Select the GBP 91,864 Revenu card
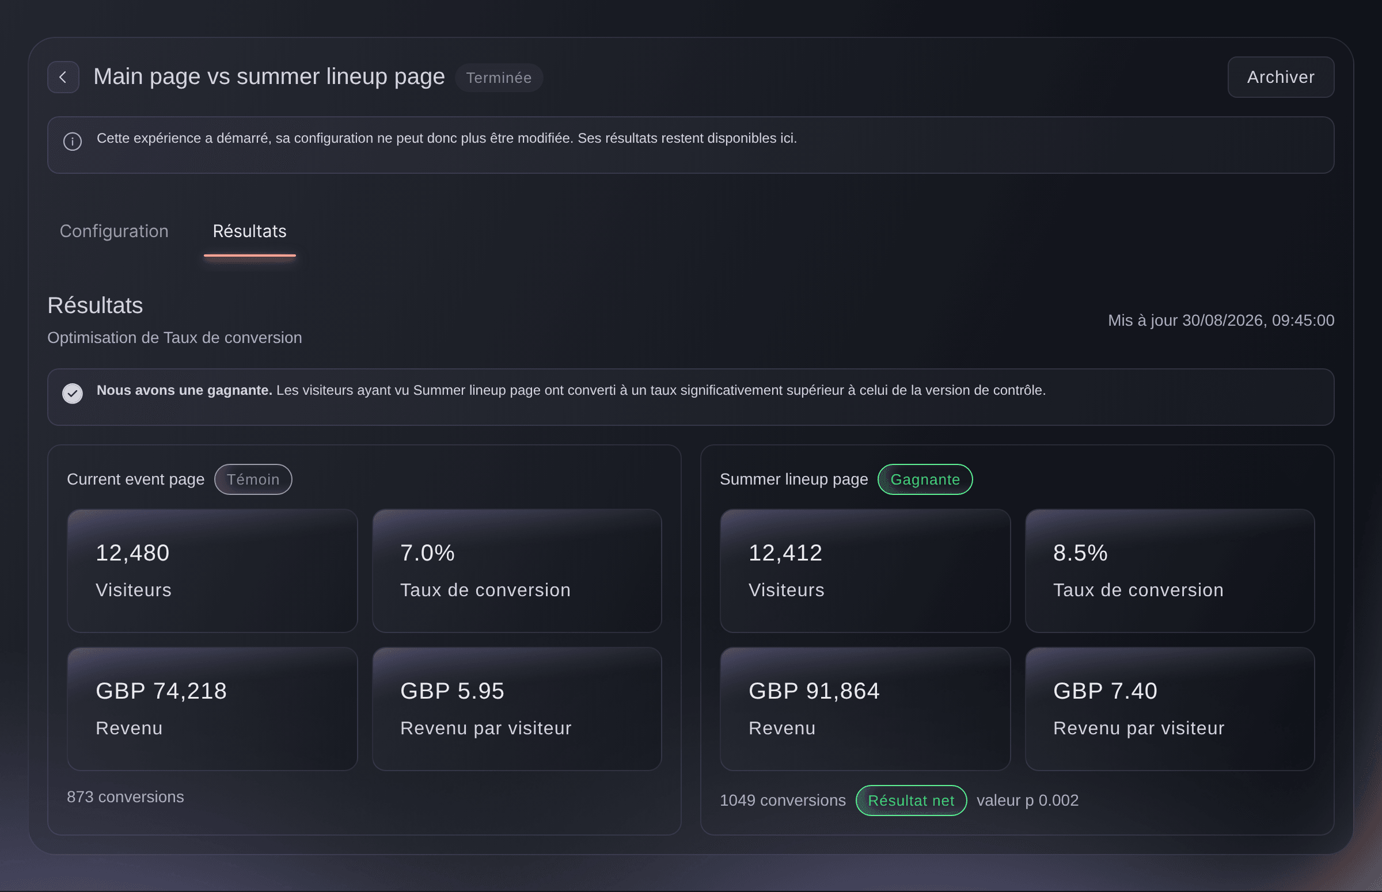 click(x=865, y=709)
